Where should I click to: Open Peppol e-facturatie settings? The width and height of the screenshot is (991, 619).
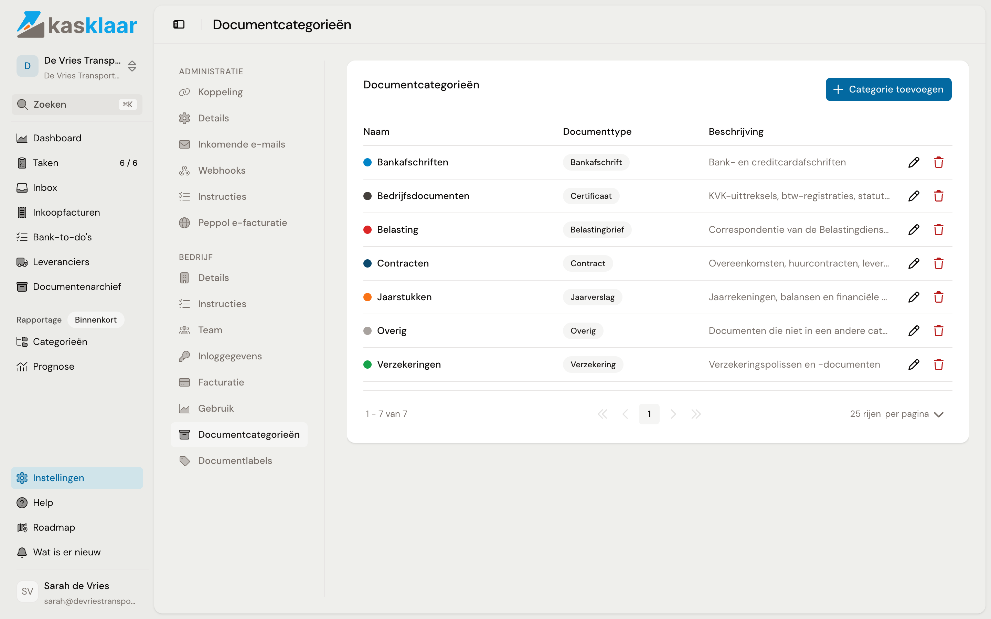click(239, 223)
